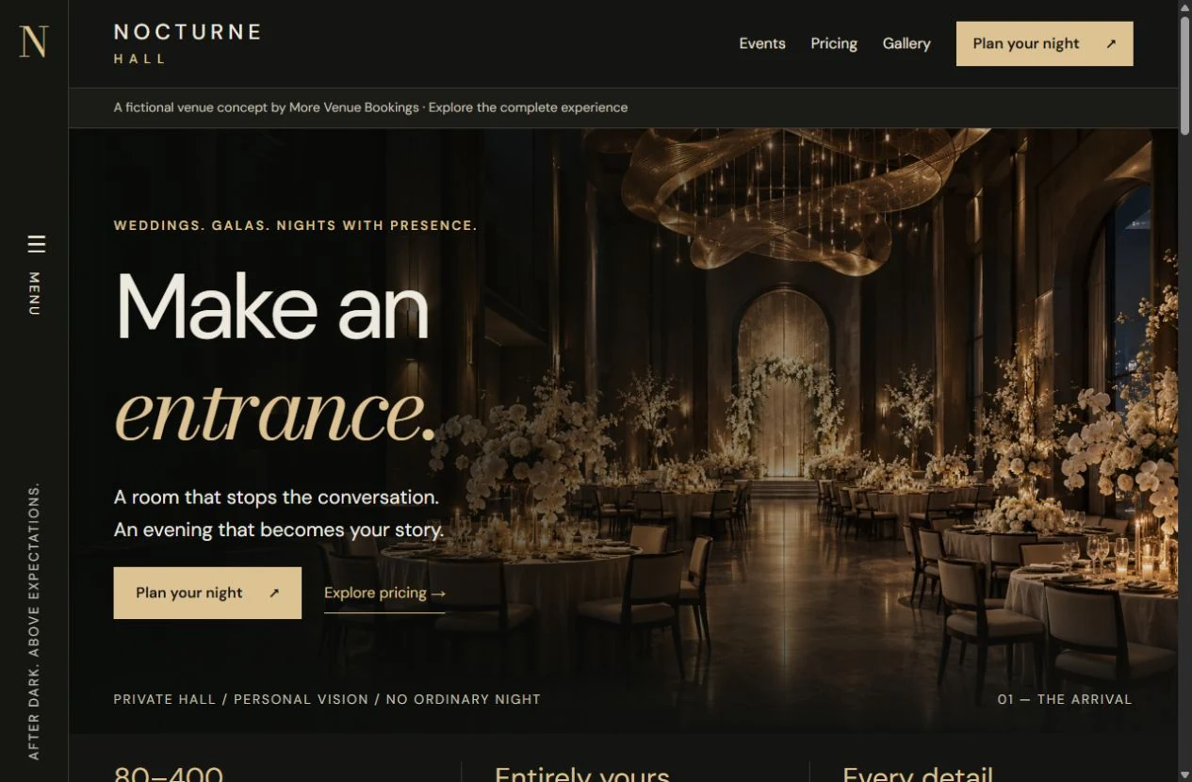Click arrow icon in hero Plan button
1192x782 pixels.
coord(274,593)
